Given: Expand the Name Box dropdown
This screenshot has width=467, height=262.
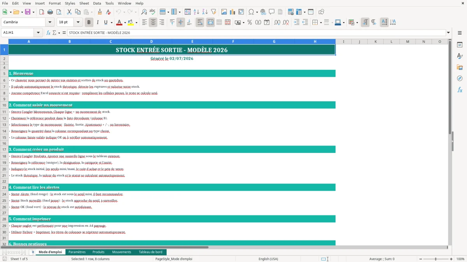Looking at the screenshot, I should tap(39, 33).
